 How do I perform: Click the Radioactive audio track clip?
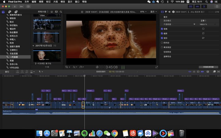pyautogui.click(x=112, y=112)
